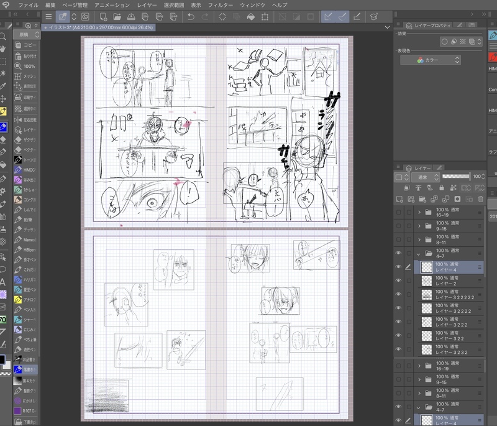
Task: Click the create layer mask icon
Action: coord(457,199)
